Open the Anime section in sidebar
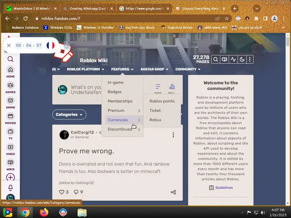This screenshot has width=291, height=218. (x=11, y=103)
